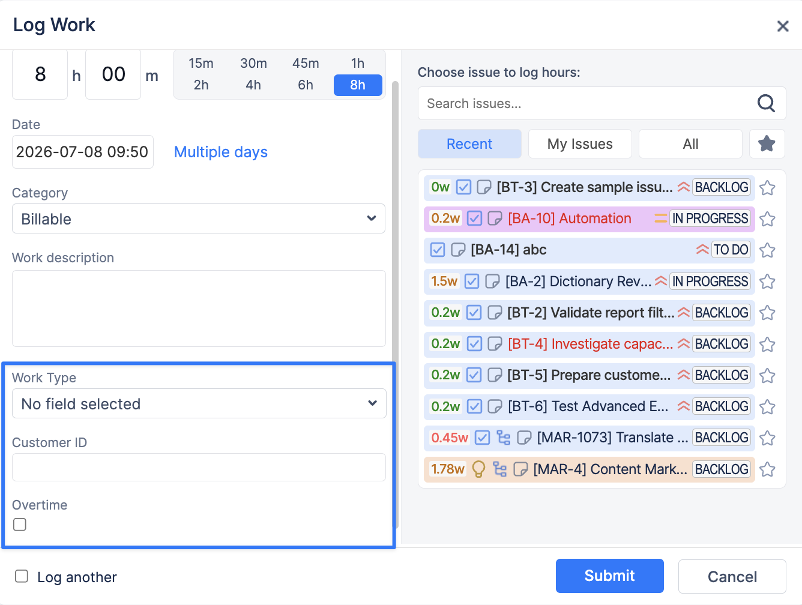Click the note icon on BA-14 abc
Screen dimensions: 802x605
pos(458,250)
